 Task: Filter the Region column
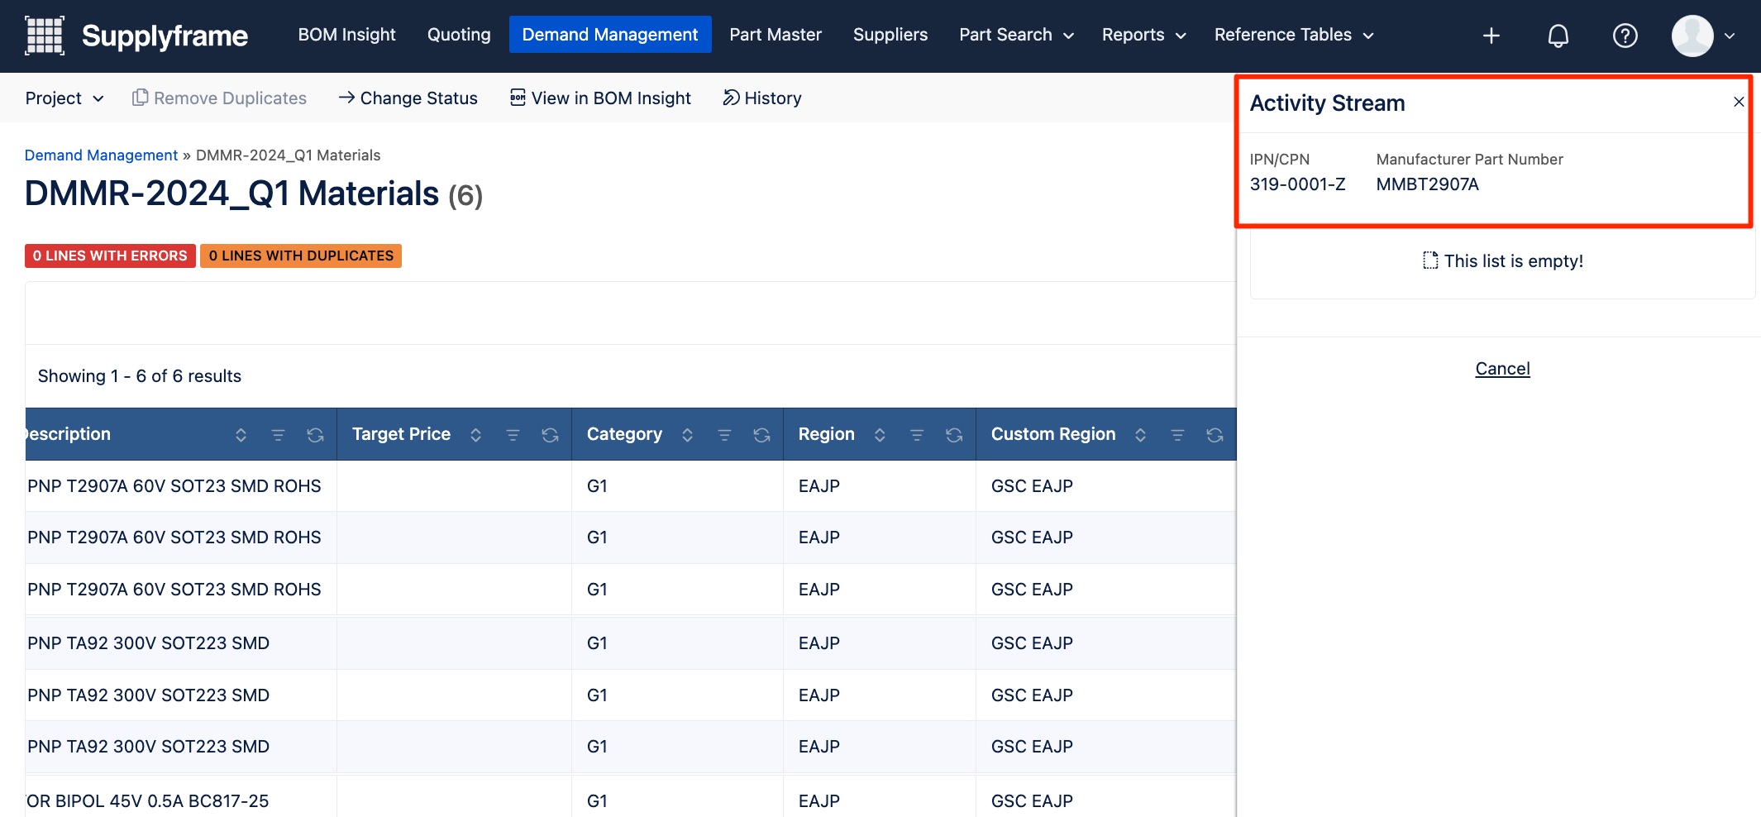click(x=917, y=435)
